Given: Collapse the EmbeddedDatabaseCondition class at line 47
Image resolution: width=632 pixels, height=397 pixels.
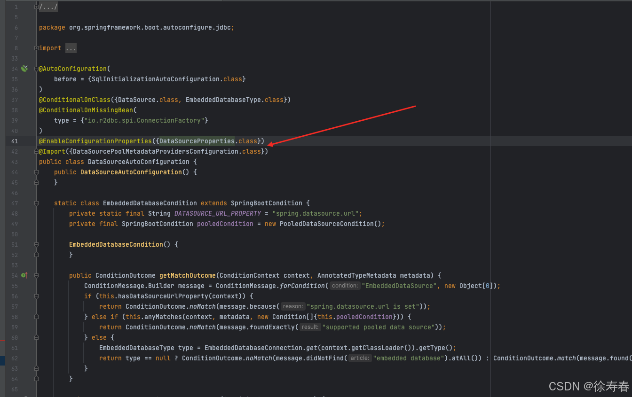Looking at the screenshot, I should (37, 203).
